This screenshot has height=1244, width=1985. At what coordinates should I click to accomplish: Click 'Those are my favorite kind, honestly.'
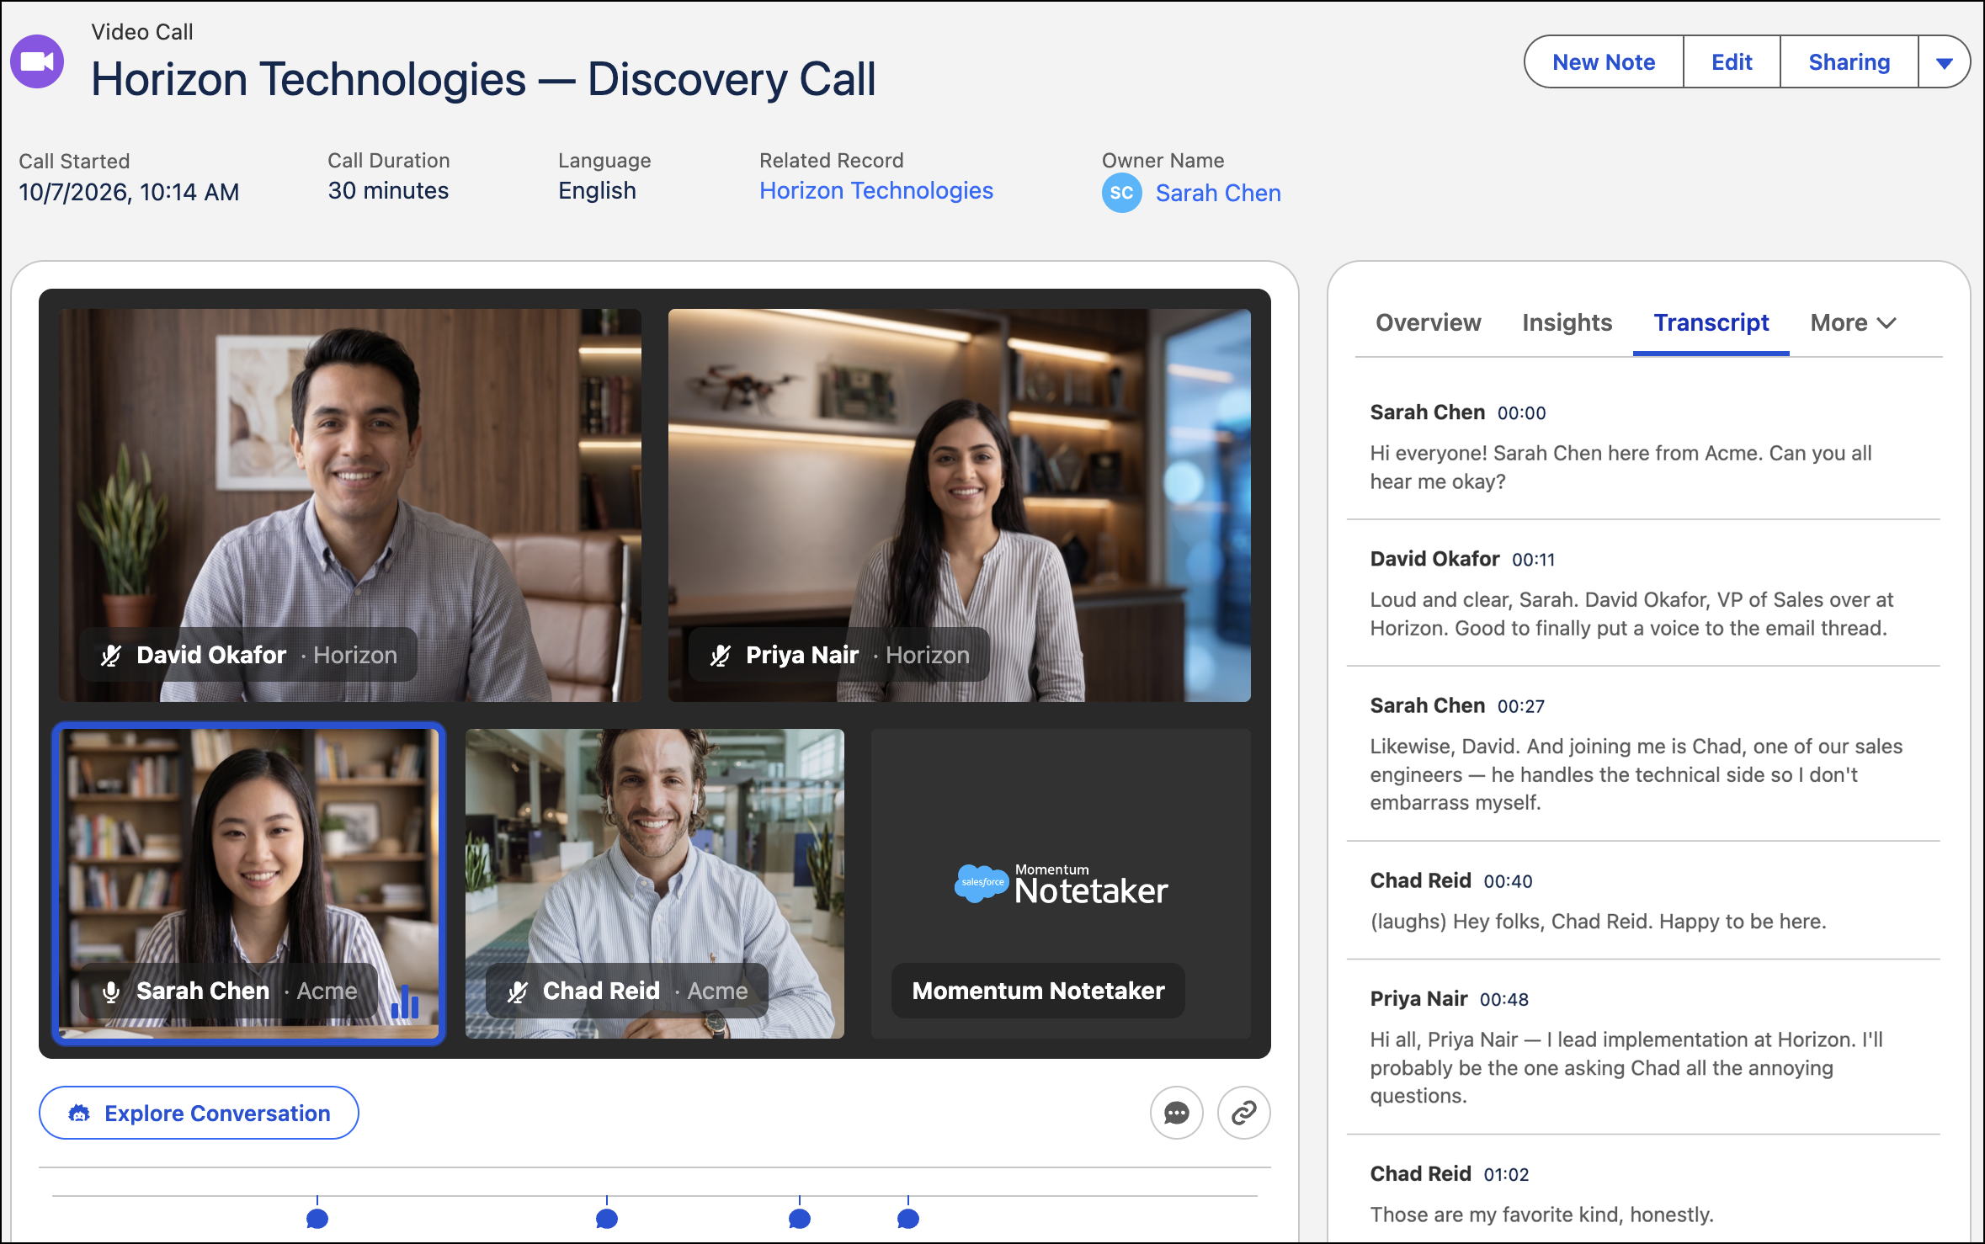[1541, 1215]
